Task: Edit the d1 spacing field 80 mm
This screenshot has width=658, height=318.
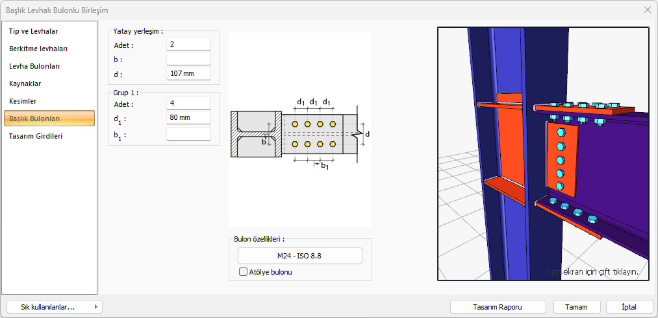Action: click(x=188, y=118)
